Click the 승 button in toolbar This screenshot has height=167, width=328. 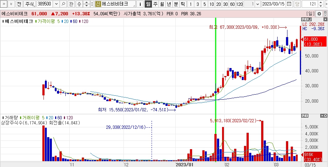(x=79, y=4)
